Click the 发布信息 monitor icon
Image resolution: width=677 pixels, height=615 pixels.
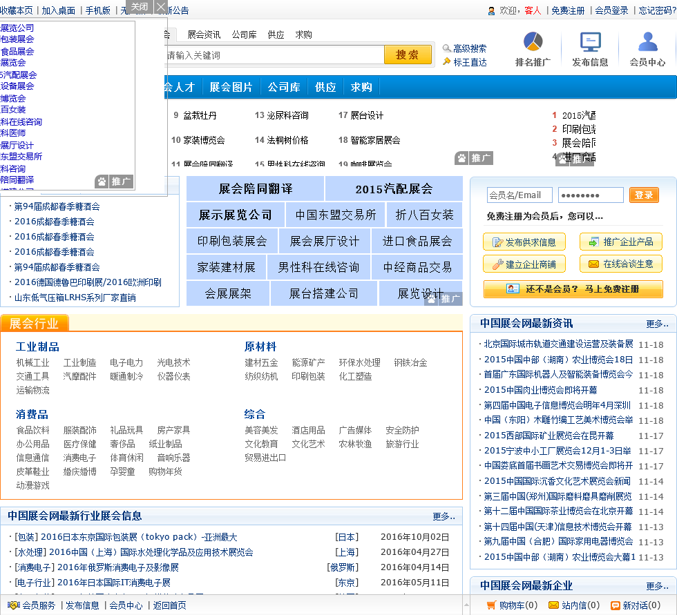tap(590, 42)
